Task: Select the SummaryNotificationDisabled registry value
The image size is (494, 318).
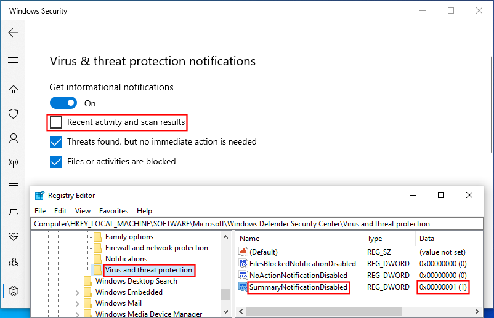Action: tap(298, 287)
